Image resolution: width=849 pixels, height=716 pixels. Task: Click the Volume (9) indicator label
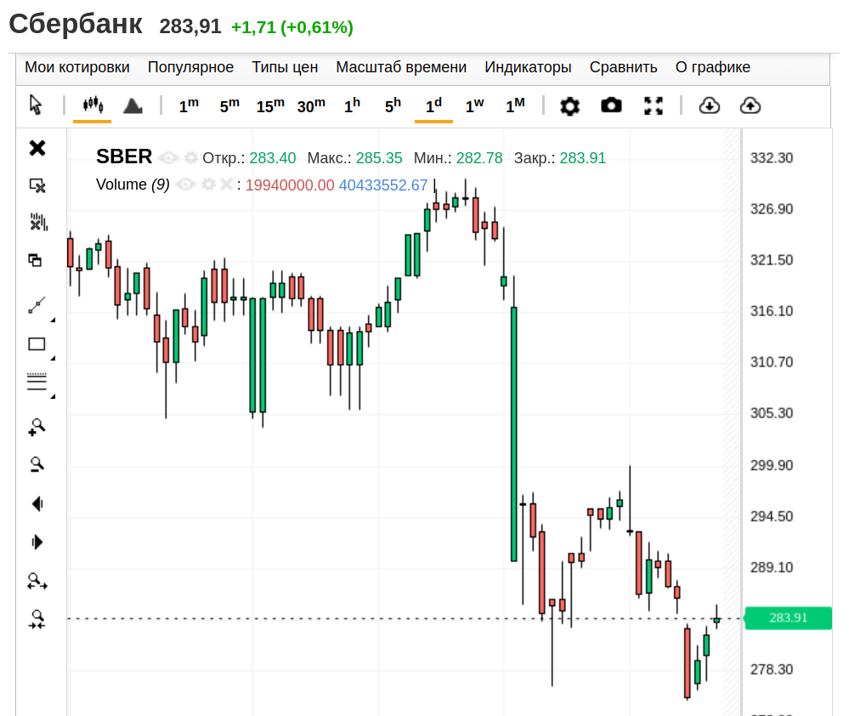click(x=133, y=185)
